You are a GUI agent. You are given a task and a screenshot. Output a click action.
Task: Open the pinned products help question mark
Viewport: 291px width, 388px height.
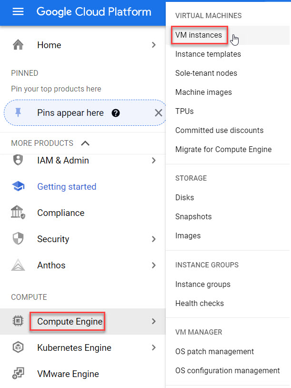(x=115, y=112)
